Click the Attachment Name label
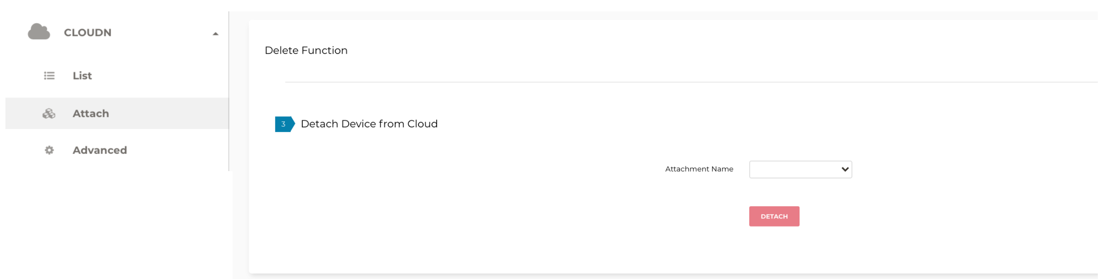This screenshot has width=1100, height=279. click(x=699, y=169)
